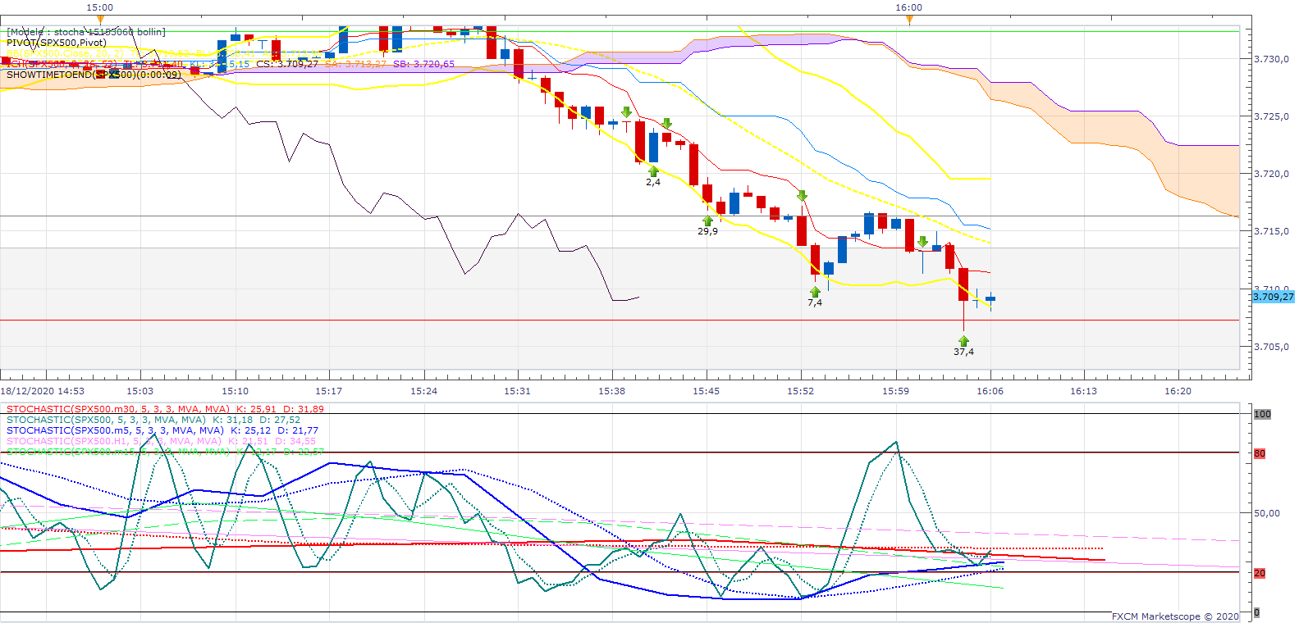Select the green up arrow above 2,4

tap(653, 171)
